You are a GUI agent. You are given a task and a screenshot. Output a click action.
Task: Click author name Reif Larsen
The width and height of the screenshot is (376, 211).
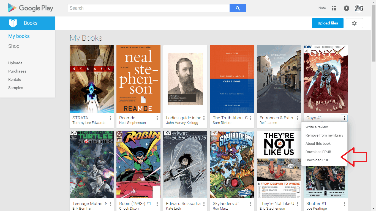268,123
